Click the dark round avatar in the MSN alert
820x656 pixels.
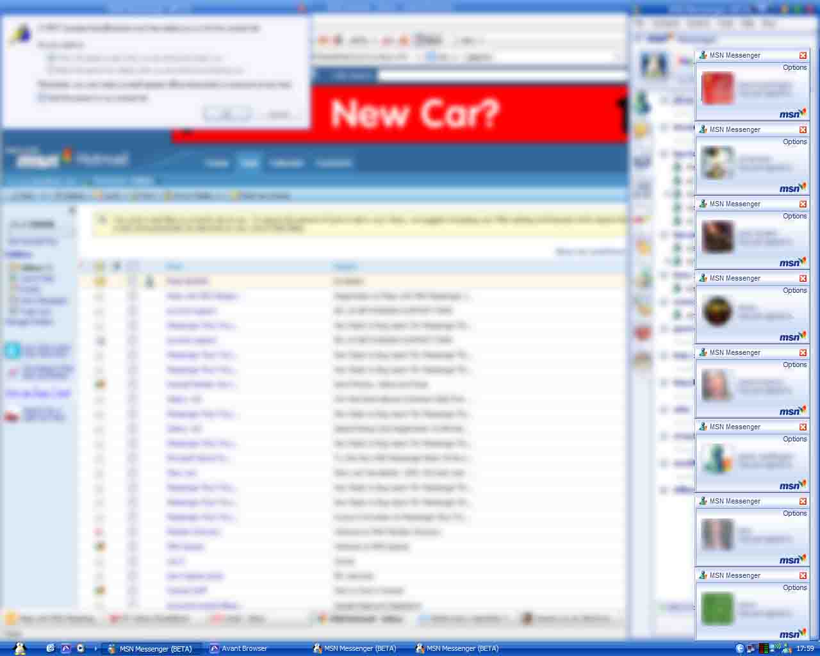[717, 311]
